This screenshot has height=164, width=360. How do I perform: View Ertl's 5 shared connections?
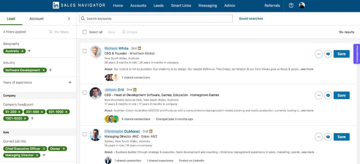136,119
